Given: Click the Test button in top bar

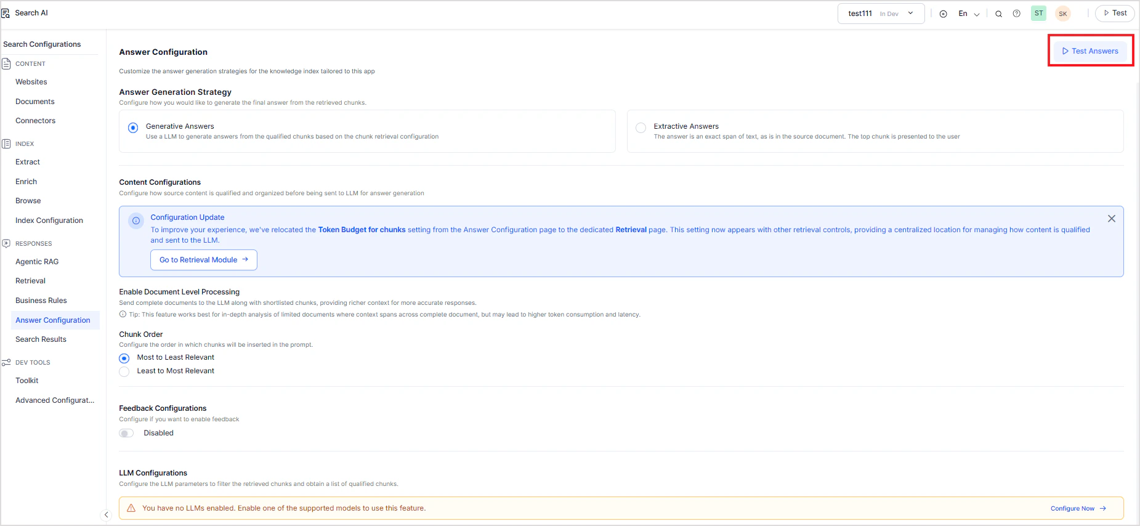Looking at the screenshot, I should coord(1115,13).
